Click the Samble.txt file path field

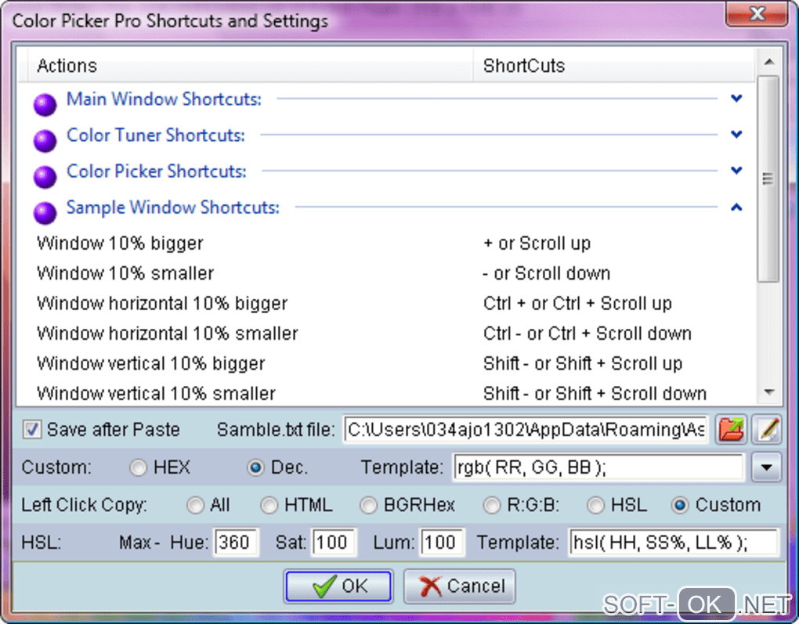[526, 429]
